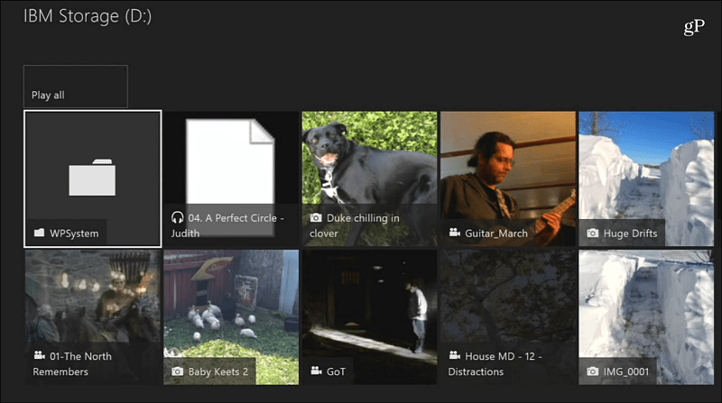
Task: Click the WPSystem label text
Action: 74,234
